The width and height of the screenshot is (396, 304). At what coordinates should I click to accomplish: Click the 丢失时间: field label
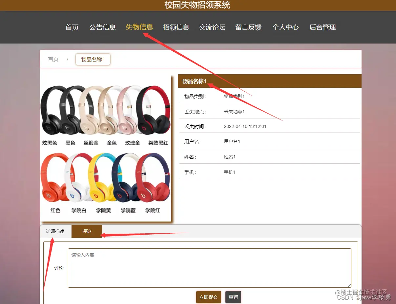[x=195, y=126]
